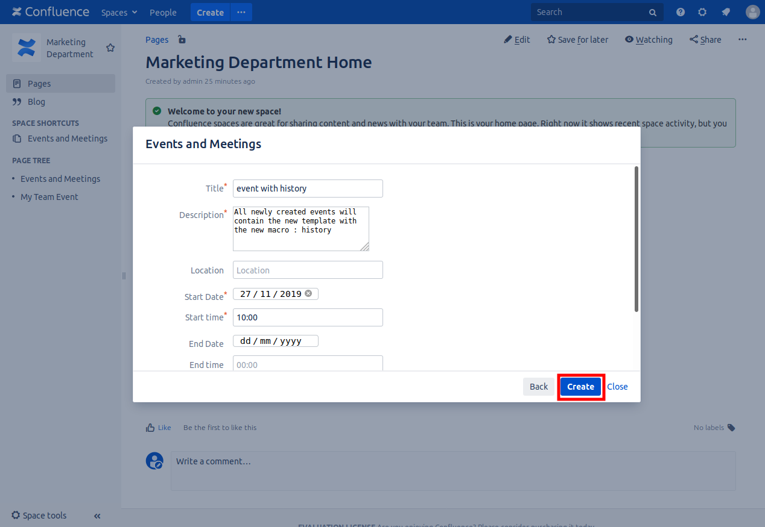Open the settings gear in header
Screen dimensions: 765x527
pyautogui.click(x=702, y=12)
